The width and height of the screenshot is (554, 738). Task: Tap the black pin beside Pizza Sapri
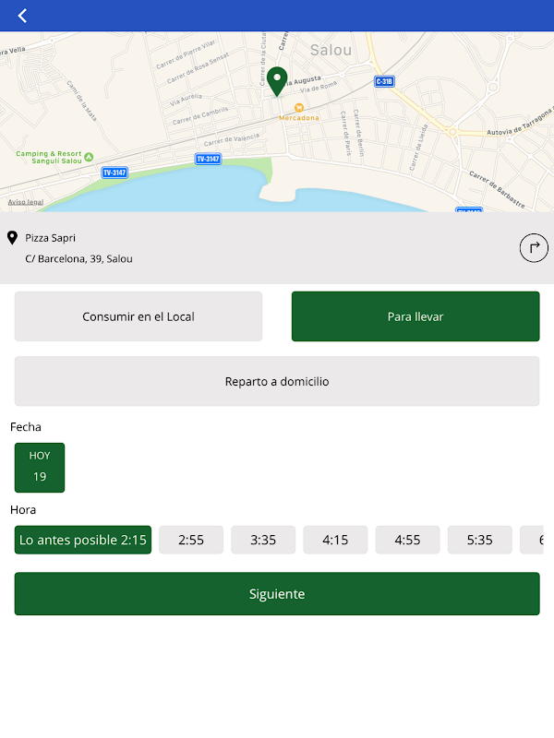tap(12, 238)
